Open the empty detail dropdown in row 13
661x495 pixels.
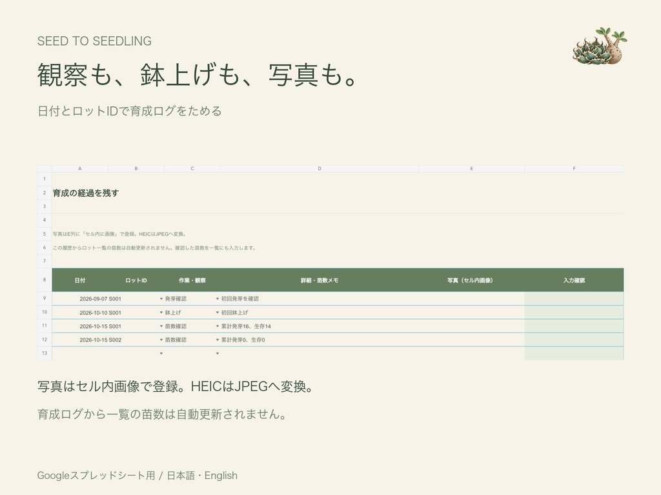(218, 354)
